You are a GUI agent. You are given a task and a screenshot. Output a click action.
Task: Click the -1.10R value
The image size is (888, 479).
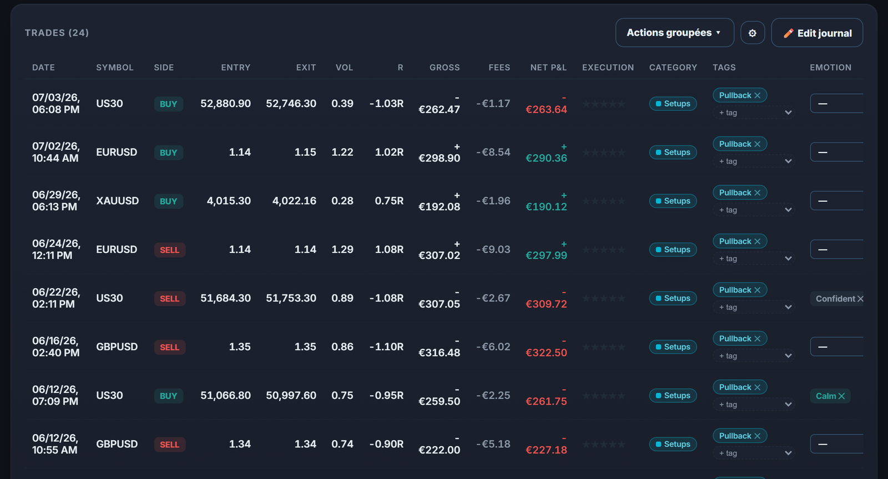pyautogui.click(x=386, y=347)
